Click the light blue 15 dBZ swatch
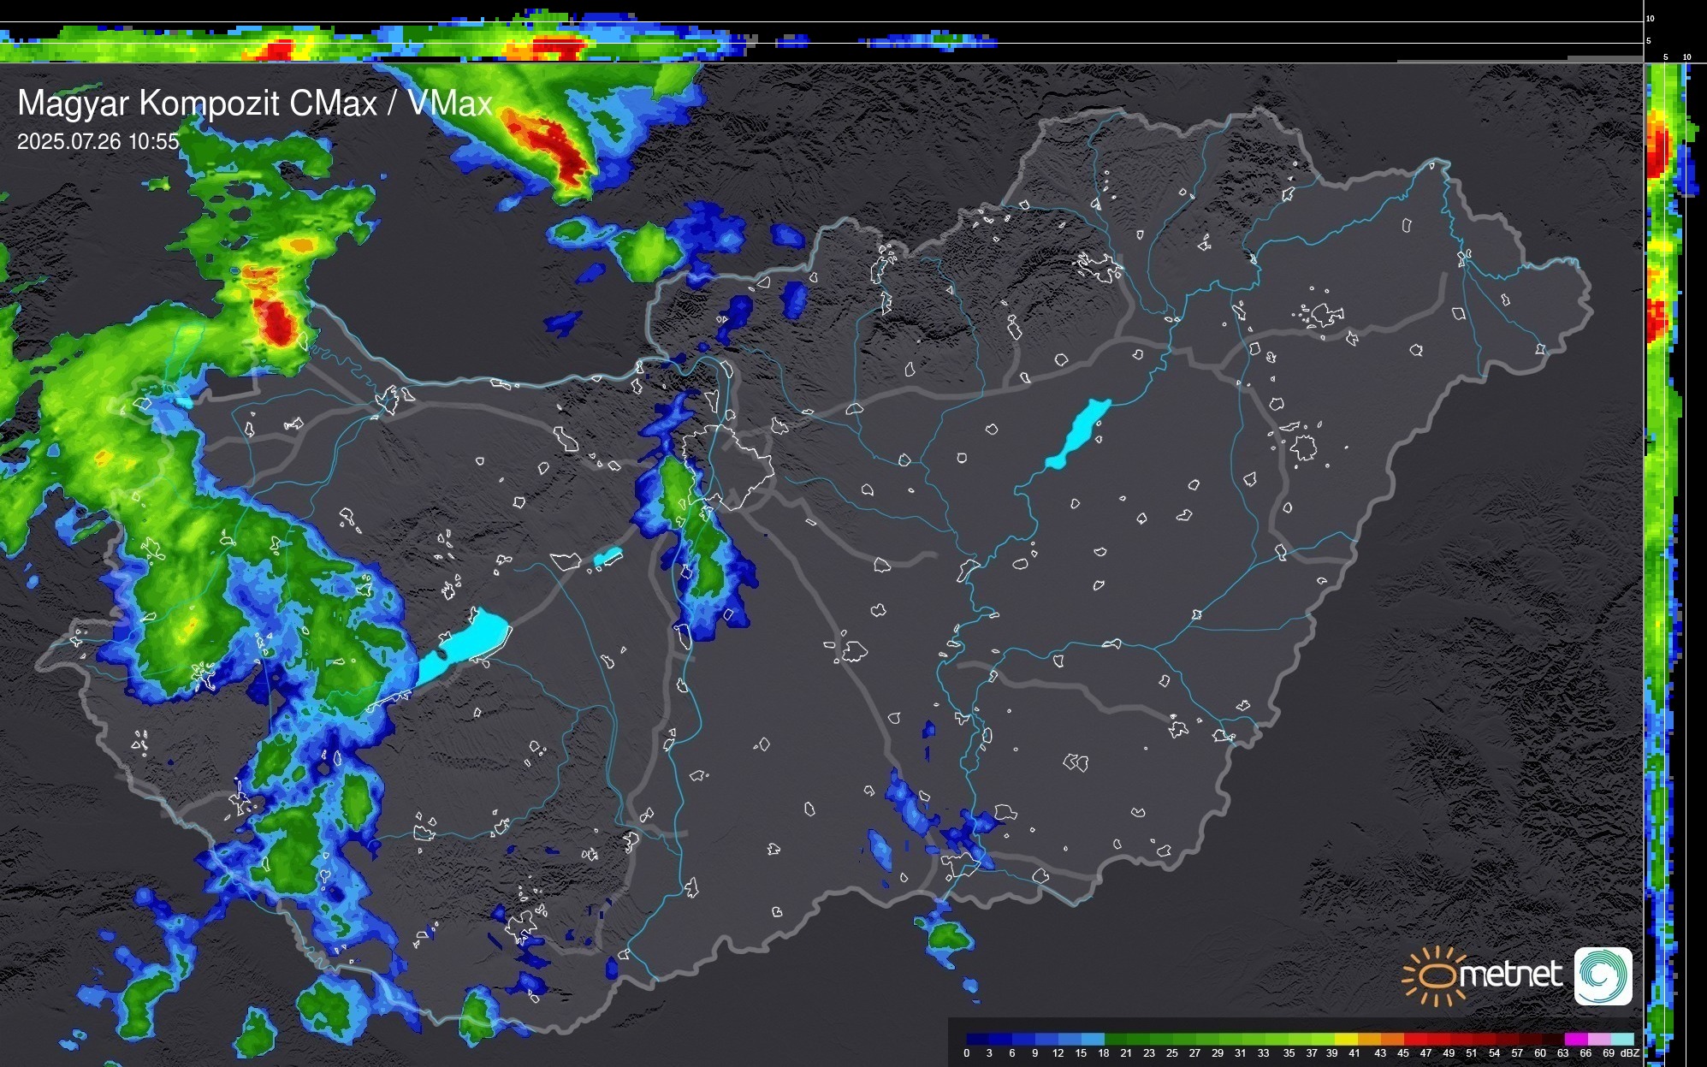The height and width of the screenshot is (1067, 1707). coord(1092,1039)
